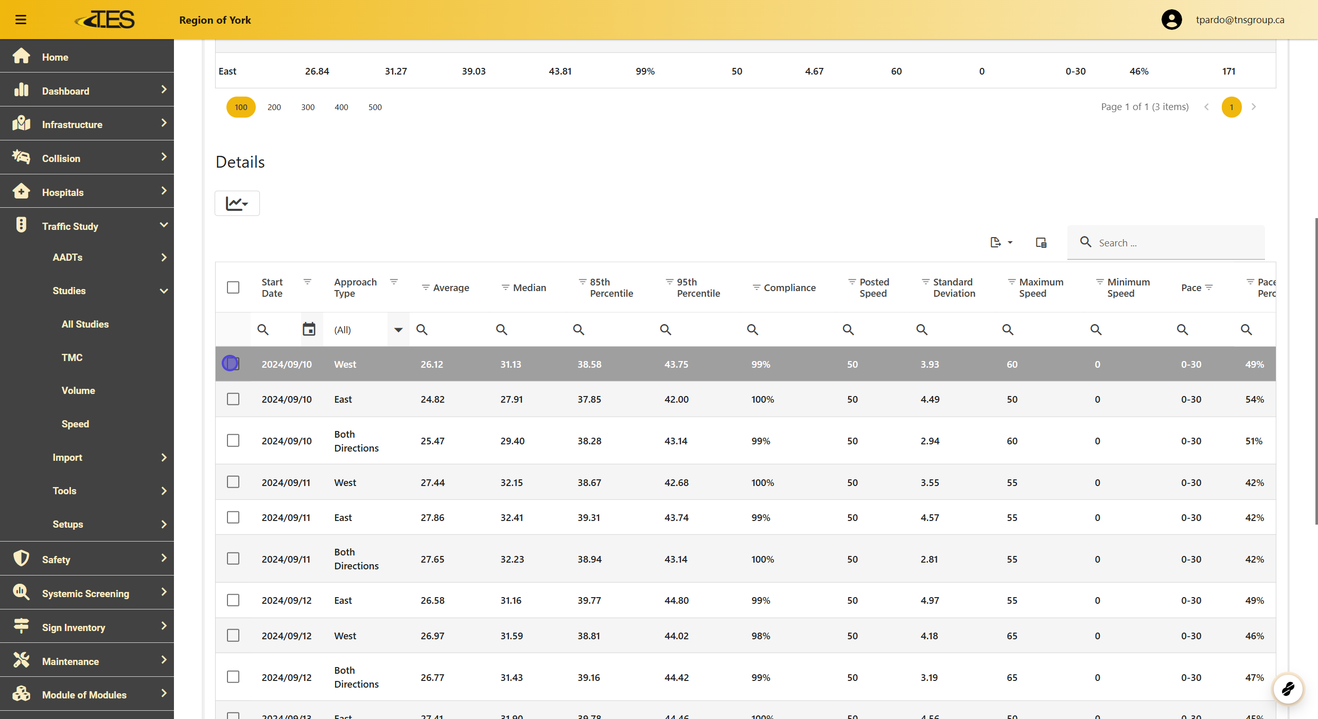This screenshot has width=1318, height=719.
Task: Click the Start Date column filter icon
Action: pos(307,282)
